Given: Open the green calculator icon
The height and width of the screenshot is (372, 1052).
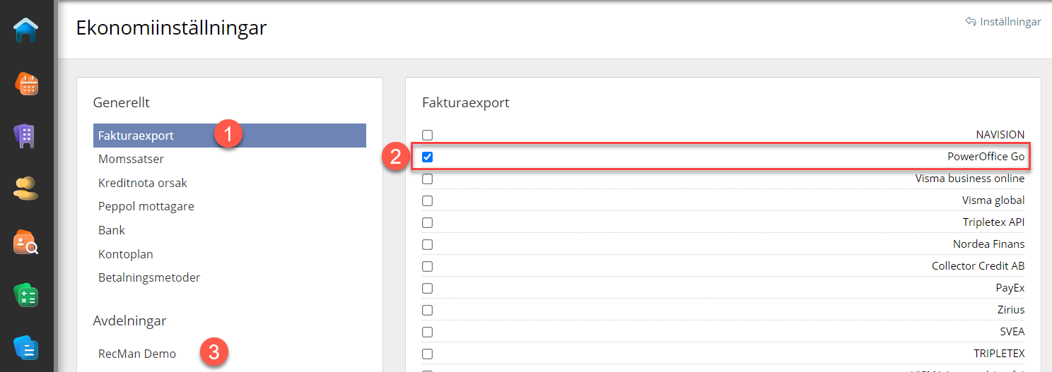Looking at the screenshot, I should pos(25,295).
